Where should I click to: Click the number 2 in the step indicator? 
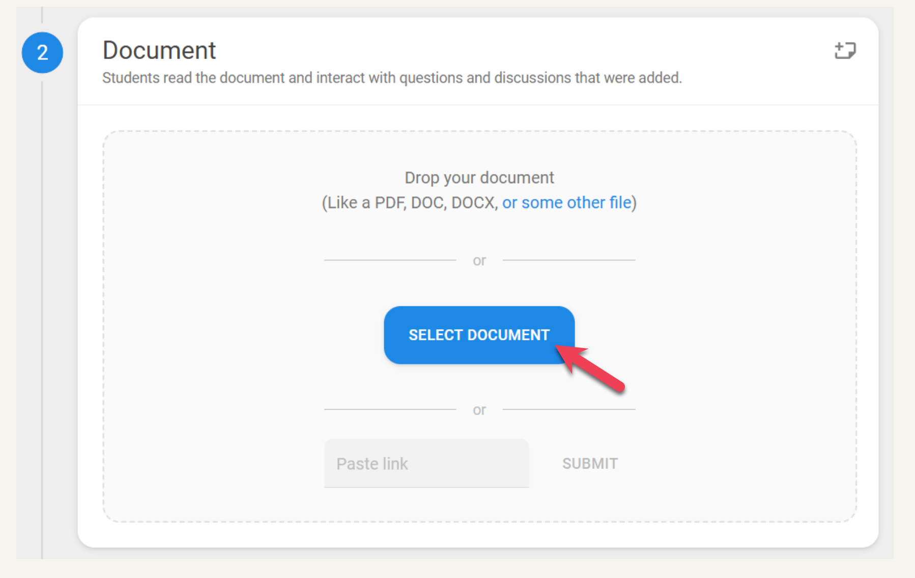coord(42,52)
